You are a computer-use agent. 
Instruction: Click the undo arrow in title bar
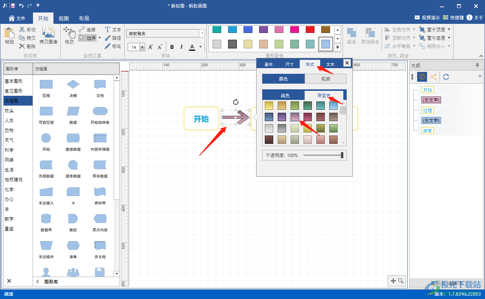click(x=21, y=6)
